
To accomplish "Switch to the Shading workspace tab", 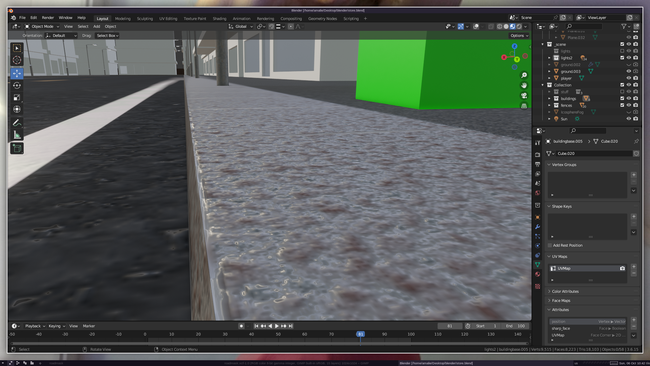I will click(x=219, y=19).
